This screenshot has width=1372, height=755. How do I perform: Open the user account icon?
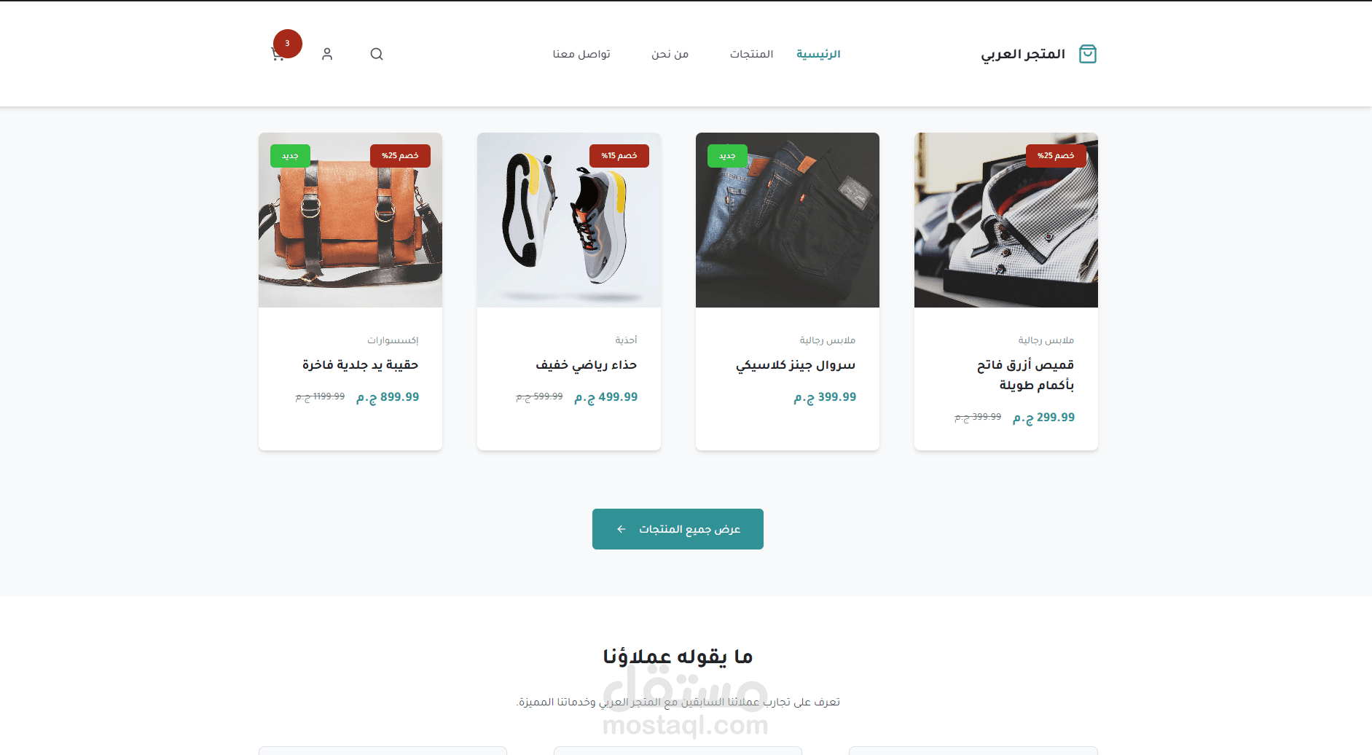327,54
